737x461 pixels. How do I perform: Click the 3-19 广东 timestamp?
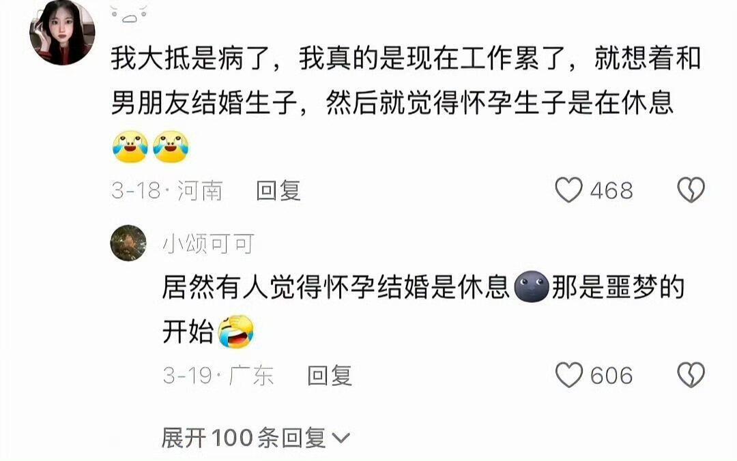(x=218, y=376)
